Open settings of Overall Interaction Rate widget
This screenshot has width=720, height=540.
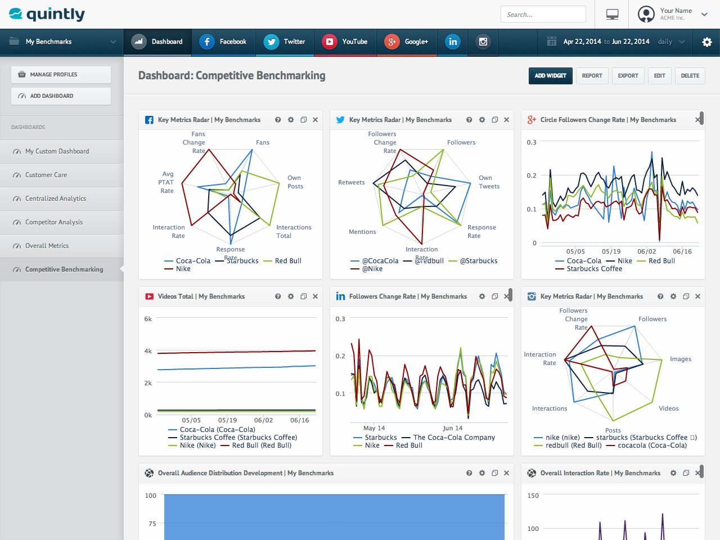pos(673,473)
